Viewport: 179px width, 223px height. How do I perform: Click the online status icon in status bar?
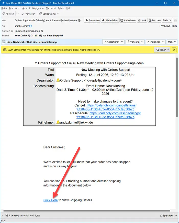click(3, 221)
